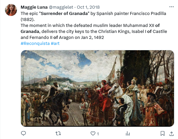Click the reply speech bubble icon

pos(24,133)
